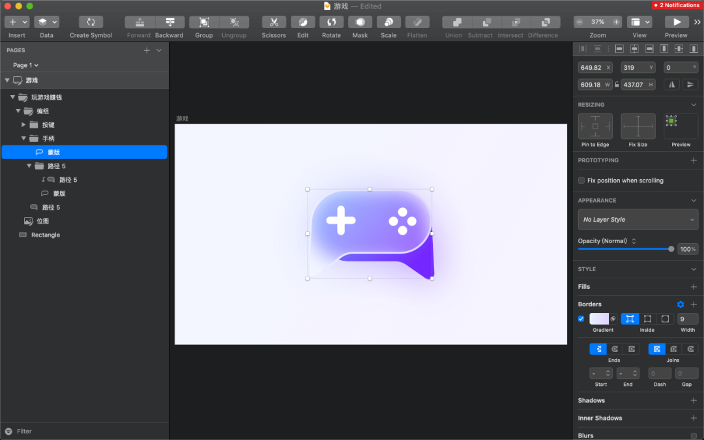Select the 位图 layer
Viewport: 704px width, 440px height.
pos(84,221)
